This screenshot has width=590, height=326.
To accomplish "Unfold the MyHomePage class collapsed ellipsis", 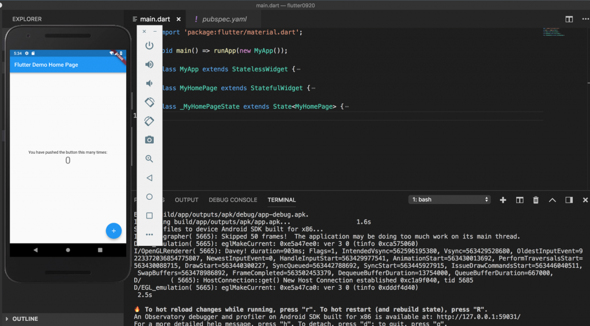I will click(x=313, y=88).
